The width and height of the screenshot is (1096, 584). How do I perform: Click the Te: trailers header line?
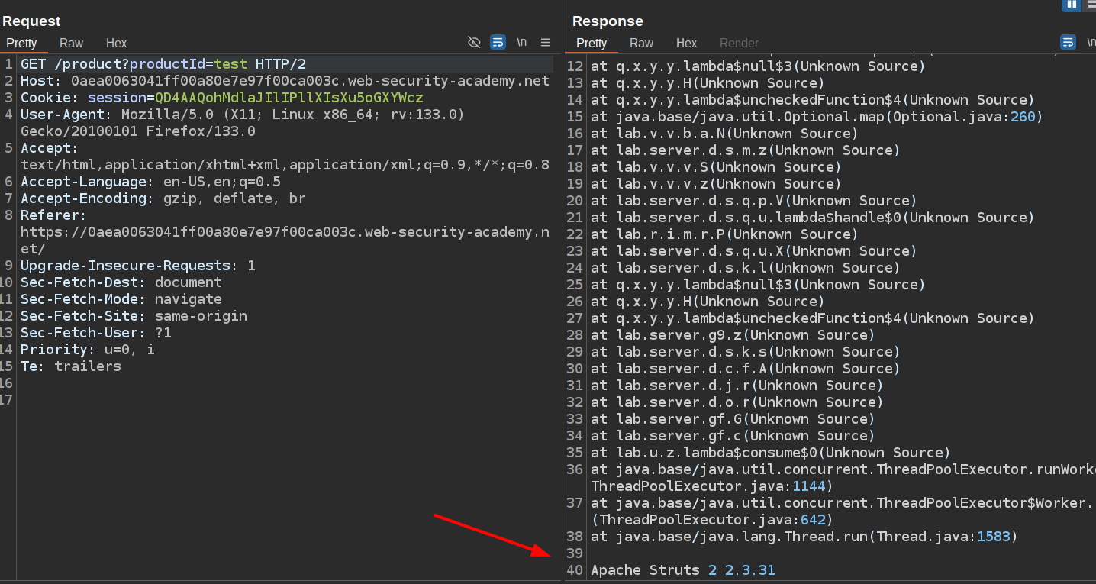(x=71, y=366)
